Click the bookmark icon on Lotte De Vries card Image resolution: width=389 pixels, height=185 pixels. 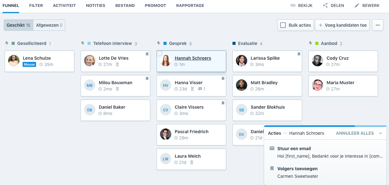coord(147,54)
